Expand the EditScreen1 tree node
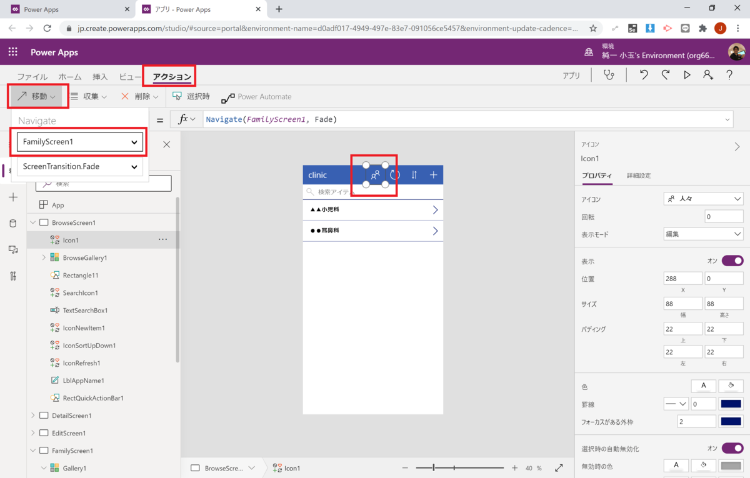Viewport: 750px width, 478px height. [33, 432]
